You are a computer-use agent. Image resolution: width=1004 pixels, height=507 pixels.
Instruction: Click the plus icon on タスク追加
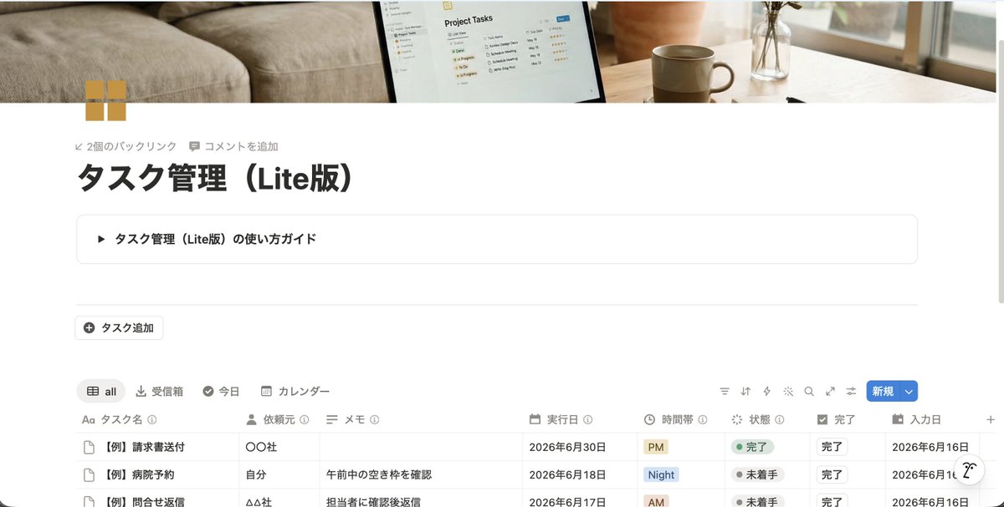90,328
